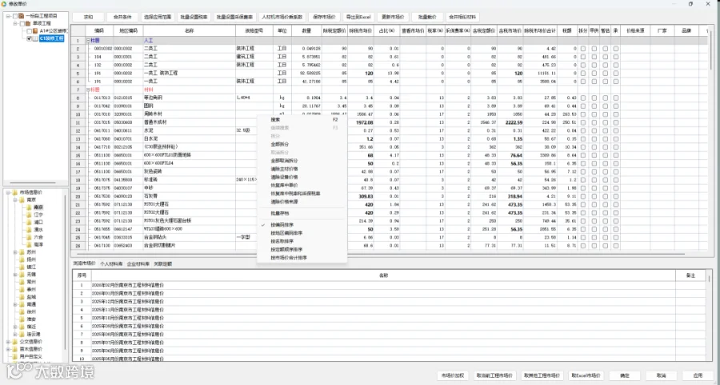The image size is (720, 385).
Task: Click the 求和 toolbar button
Action: pos(88,18)
